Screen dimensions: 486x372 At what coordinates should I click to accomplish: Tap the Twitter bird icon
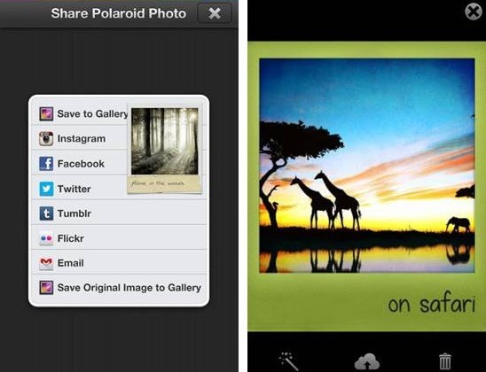(46, 189)
